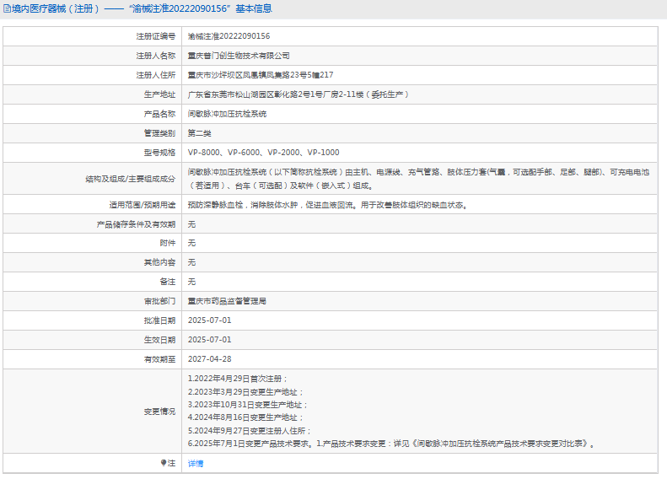This screenshot has height=479, width=667.
Task: Select the structure description starting 间歇脉冲加压抗栓系统（以下简称
Action: [x=418, y=179]
